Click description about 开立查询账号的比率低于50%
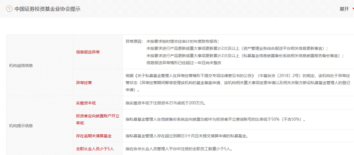This screenshot has height=155, width=354. tap(216, 120)
